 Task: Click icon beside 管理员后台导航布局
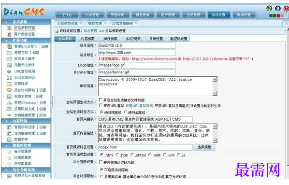click(x=9, y=176)
